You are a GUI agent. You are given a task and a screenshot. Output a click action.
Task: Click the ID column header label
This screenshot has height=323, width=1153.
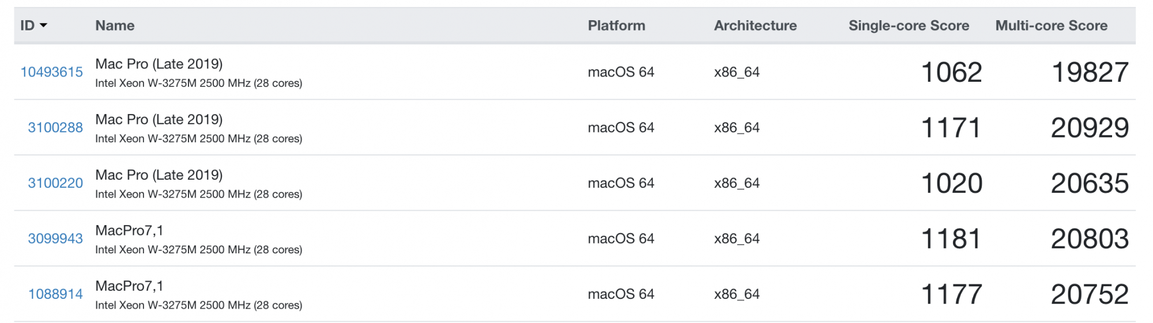point(27,25)
